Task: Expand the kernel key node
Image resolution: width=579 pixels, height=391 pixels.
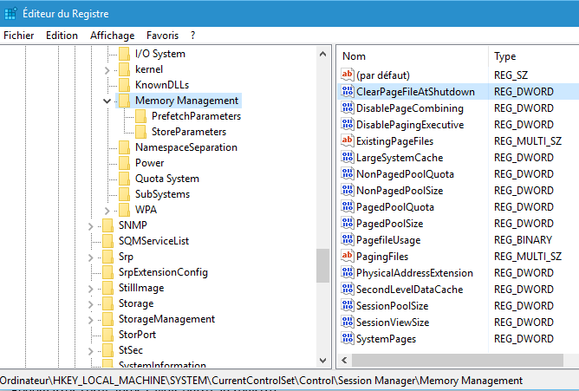Action: pos(107,69)
